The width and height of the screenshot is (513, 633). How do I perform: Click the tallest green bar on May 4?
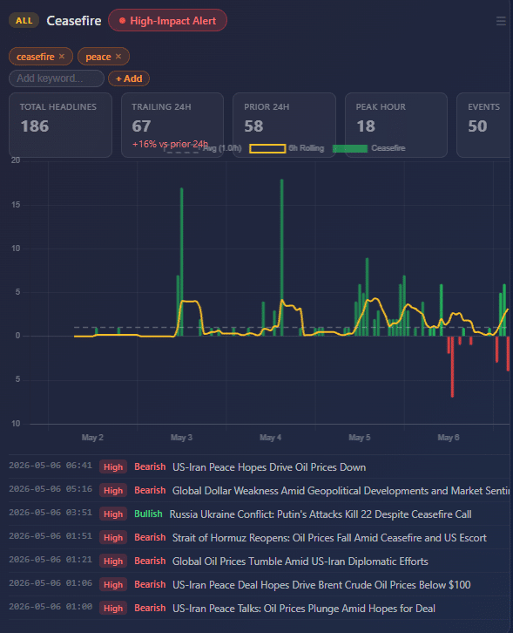pyautogui.click(x=282, y=257)
